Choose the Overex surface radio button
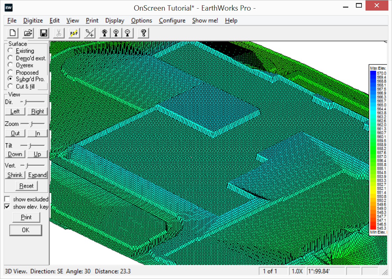Screen dimensions: 392x279 point(10,65)
